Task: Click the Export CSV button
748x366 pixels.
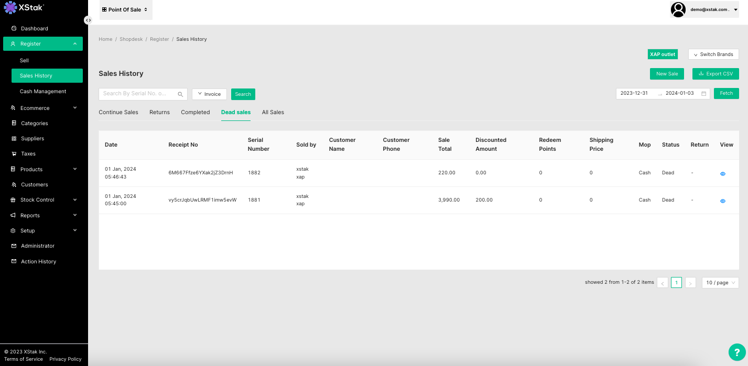Action: 715,74
